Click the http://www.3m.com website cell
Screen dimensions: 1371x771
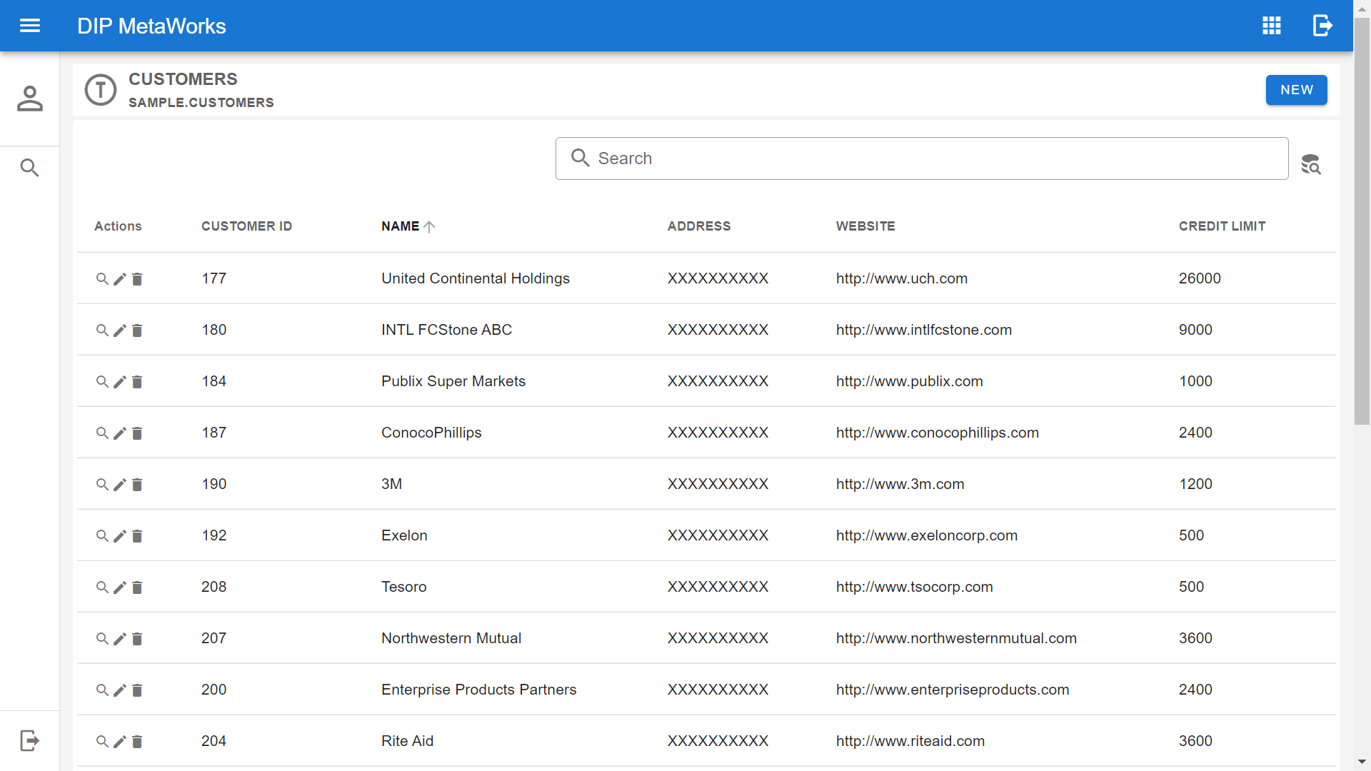(900, 484)
